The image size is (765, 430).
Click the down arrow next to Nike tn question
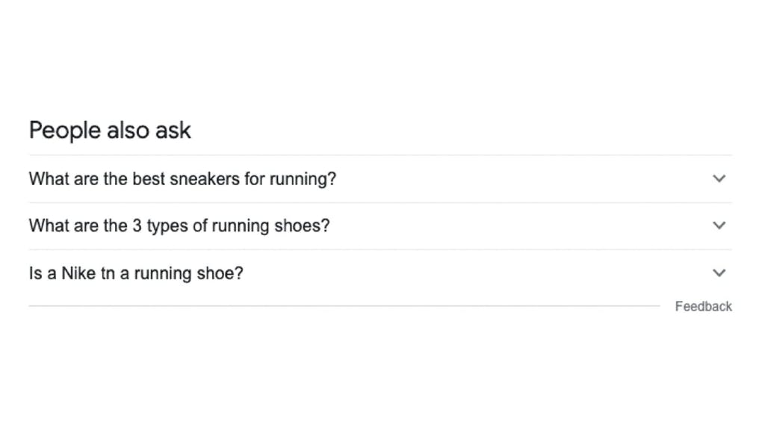point(719,273)
